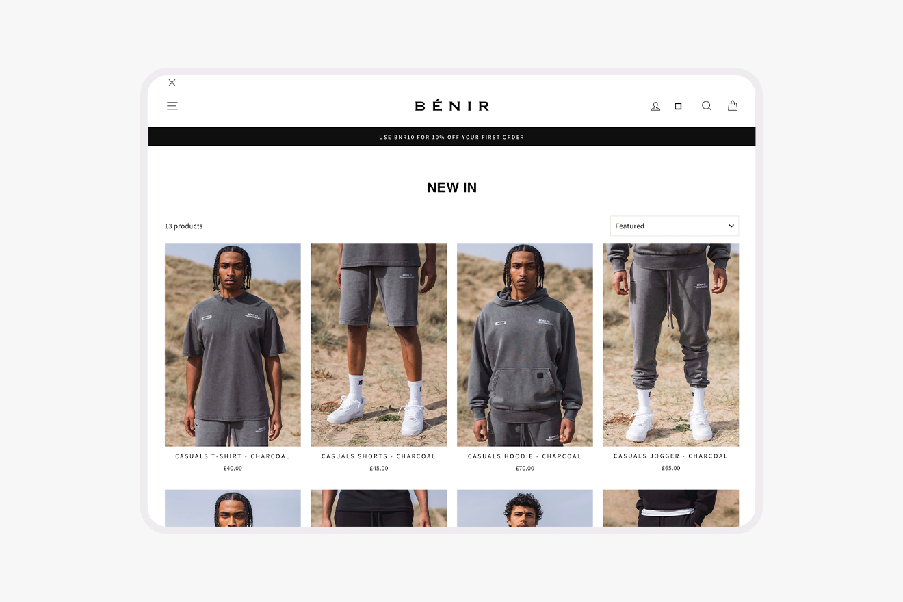
Task: Open second-row curly-haired model product thumbnail
Action: tap(525, 508)
